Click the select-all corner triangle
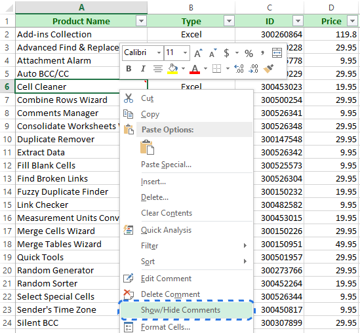 pyautogui.click(x=9, y=8)
